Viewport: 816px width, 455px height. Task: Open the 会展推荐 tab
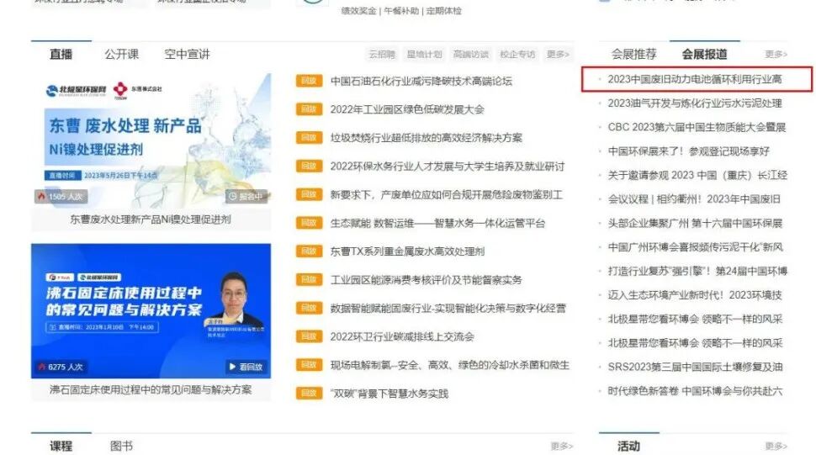point(633,54)
